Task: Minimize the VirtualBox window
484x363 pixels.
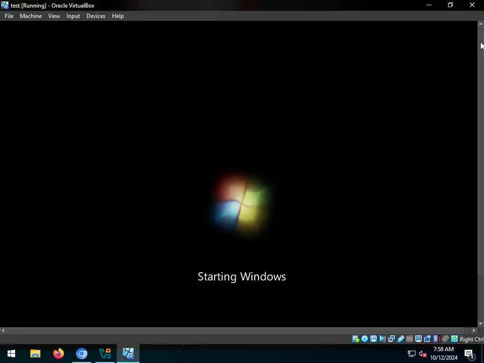Action: tap(429, 5)
